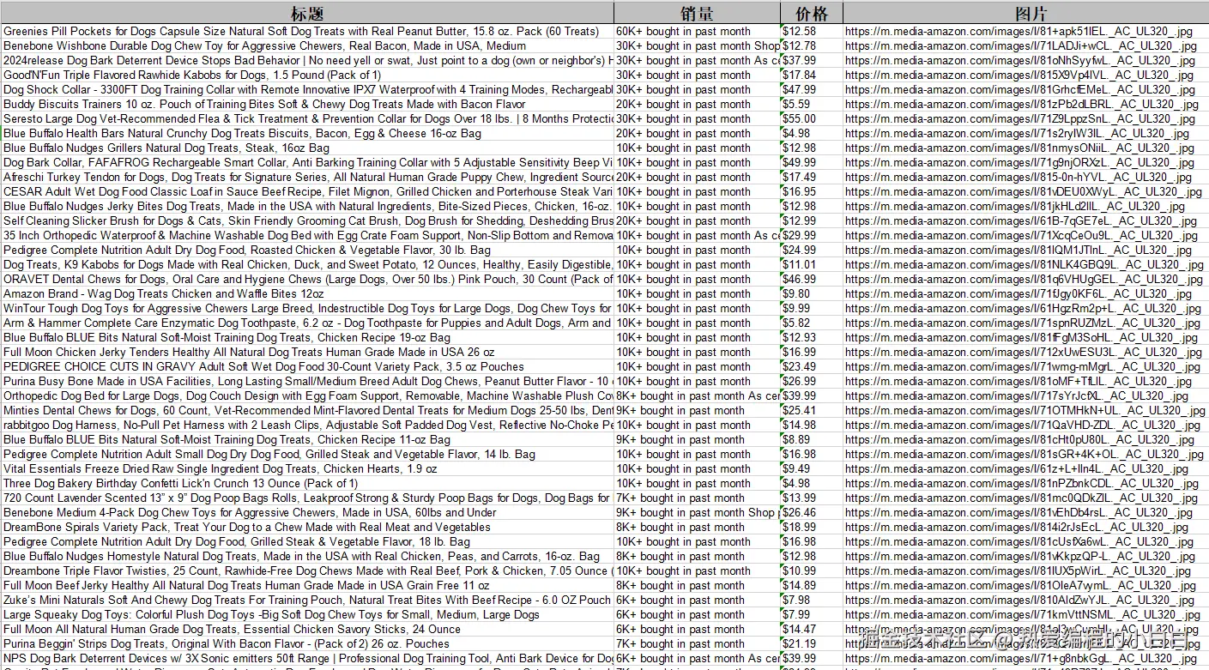This screenshot has width=1209, height=670.
Task: Select the DreamBone Spirals Variety Pack cell
Action: pos(307,528)
